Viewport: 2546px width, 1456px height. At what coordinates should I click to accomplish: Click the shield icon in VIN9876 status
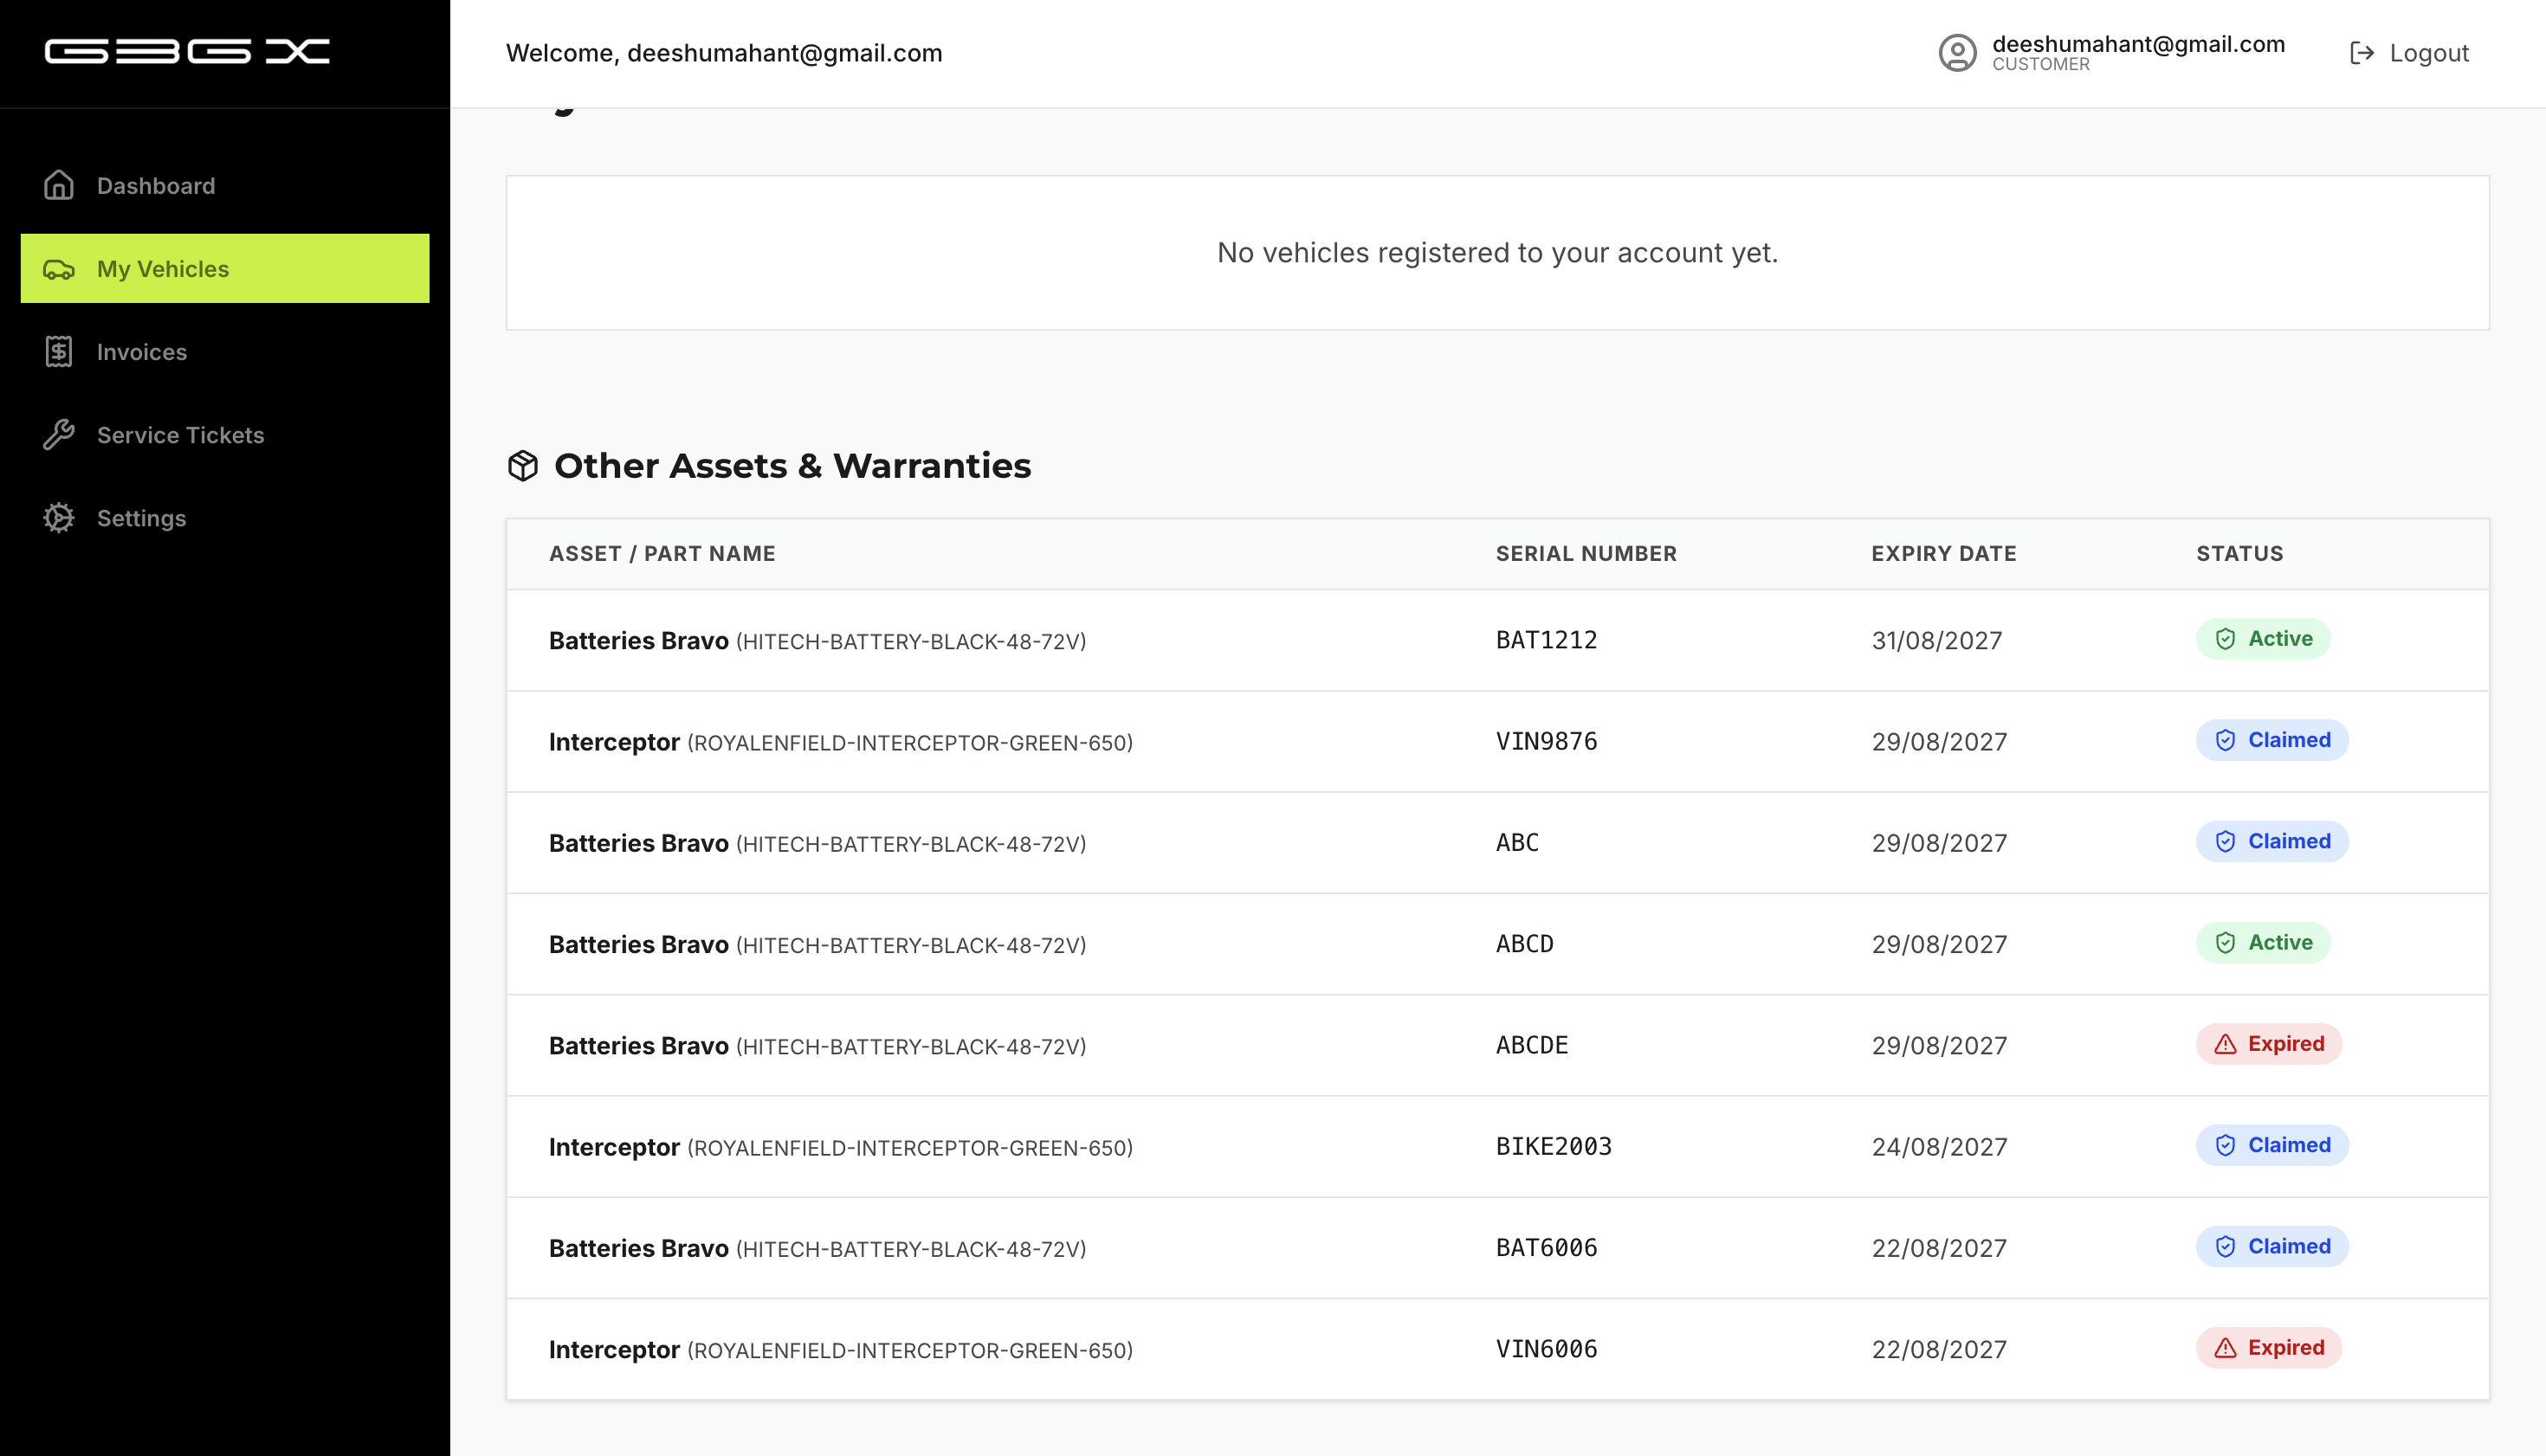(2226, 740)
